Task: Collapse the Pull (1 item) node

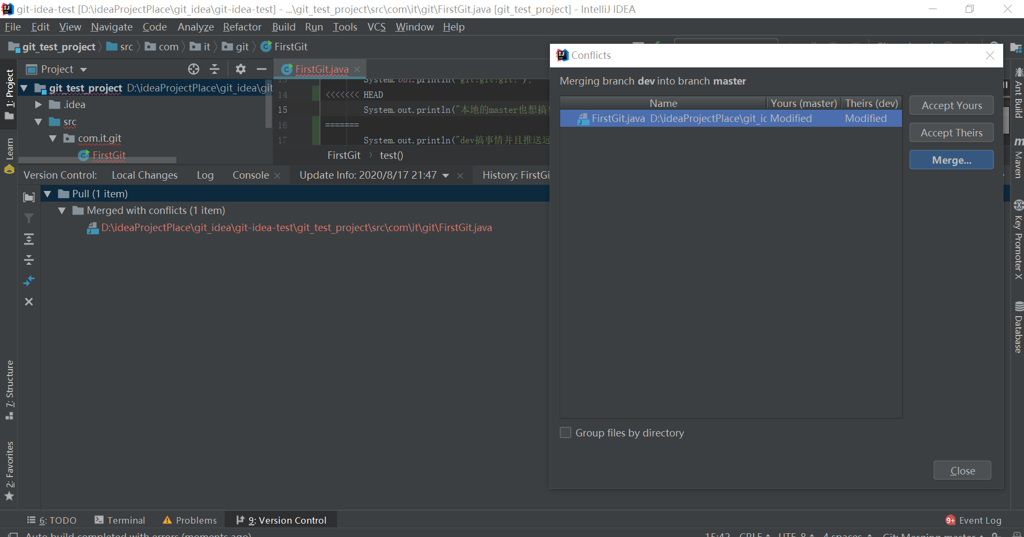Action: [x=48, y=194]
